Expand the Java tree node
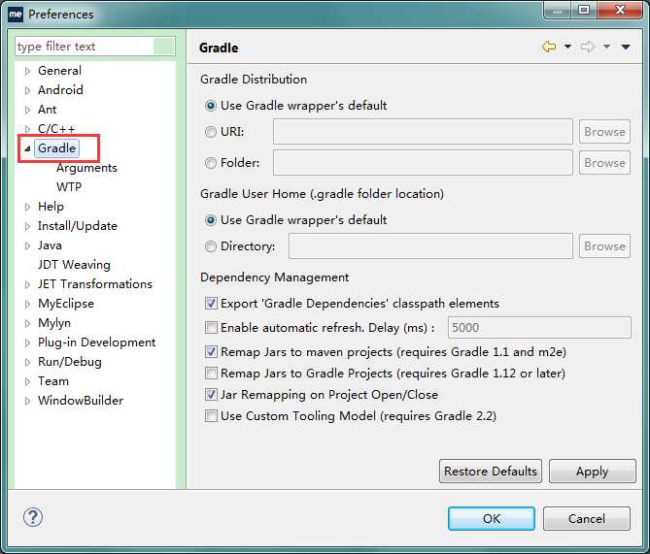The width and height of the screenshot is (650, 554). (x=27, y=245)
